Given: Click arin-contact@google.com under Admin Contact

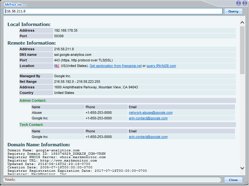Looking at the screenshot, I should (148, 118).
